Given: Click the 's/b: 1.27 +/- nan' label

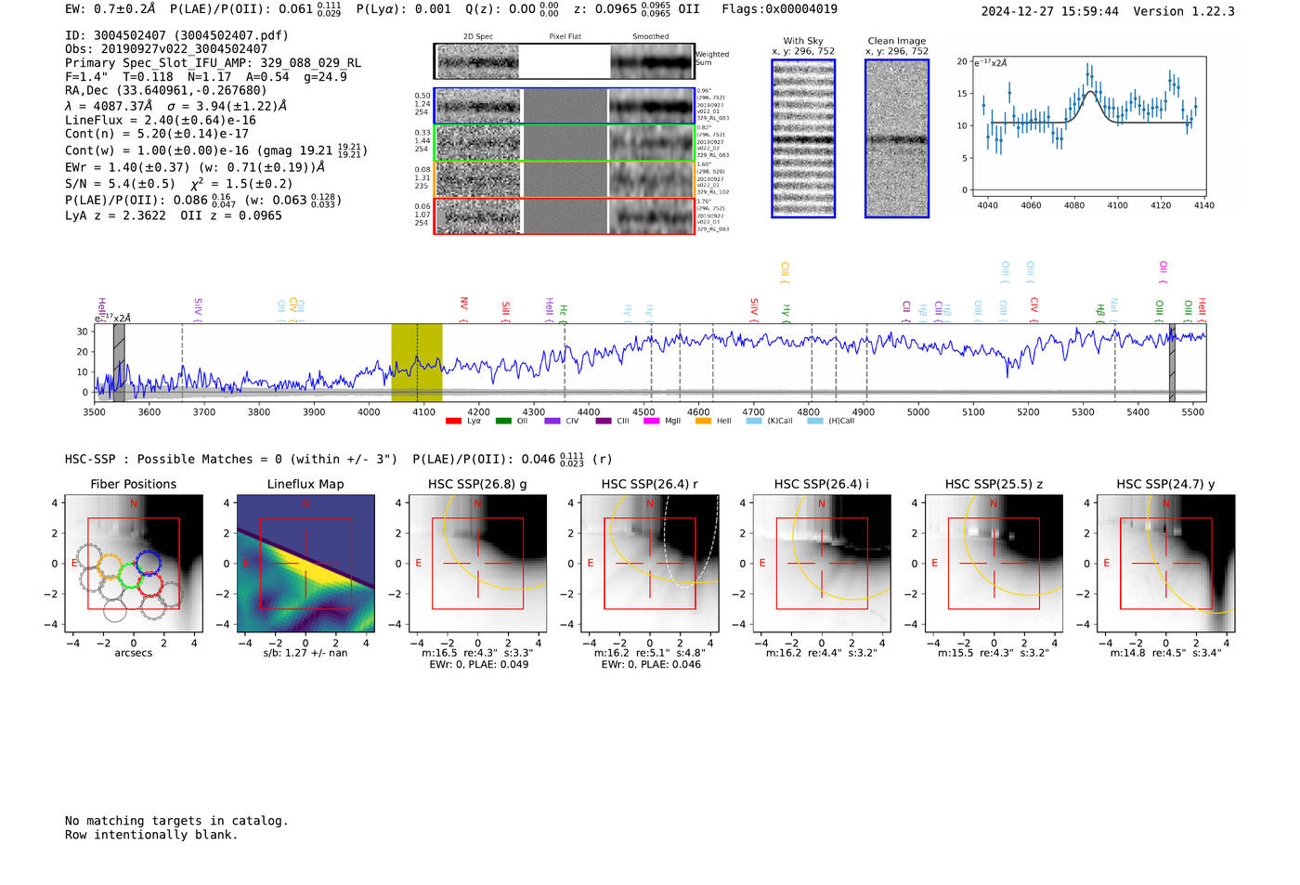Looking at the screenshot, I should click(x=305, y=654).
